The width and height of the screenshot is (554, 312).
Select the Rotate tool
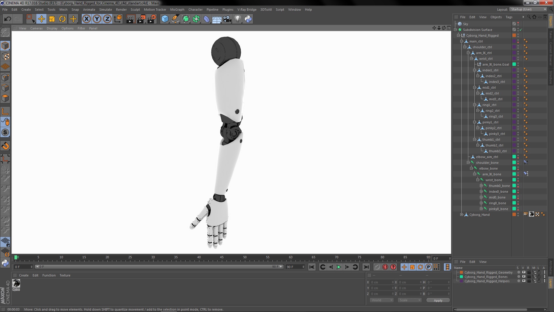[x=62, y=19]
